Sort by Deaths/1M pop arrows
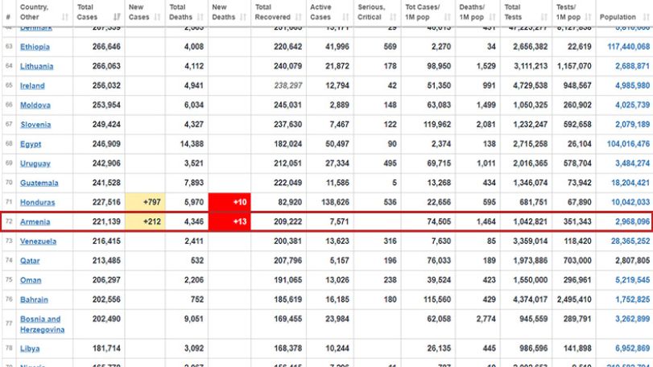This screenshot has height=367, width=653. click(x=493, y=17)
